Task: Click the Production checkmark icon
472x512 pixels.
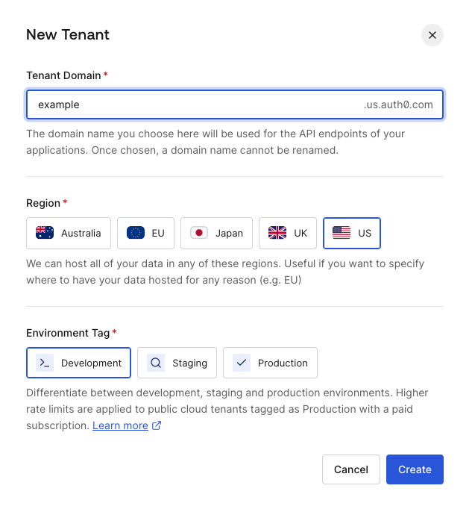Action: 242,363
